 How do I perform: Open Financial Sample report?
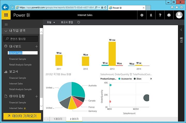pos(18,78)
